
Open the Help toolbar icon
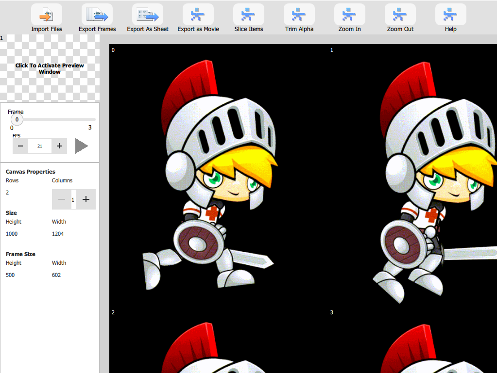pyautogui.click(x=450, y=15)
